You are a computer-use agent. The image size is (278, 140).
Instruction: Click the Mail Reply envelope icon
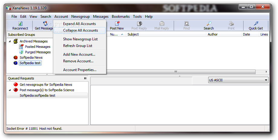click(162, 23)
